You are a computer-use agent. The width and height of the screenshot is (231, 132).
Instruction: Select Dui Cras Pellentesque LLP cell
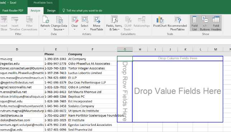tap(93, 83)
